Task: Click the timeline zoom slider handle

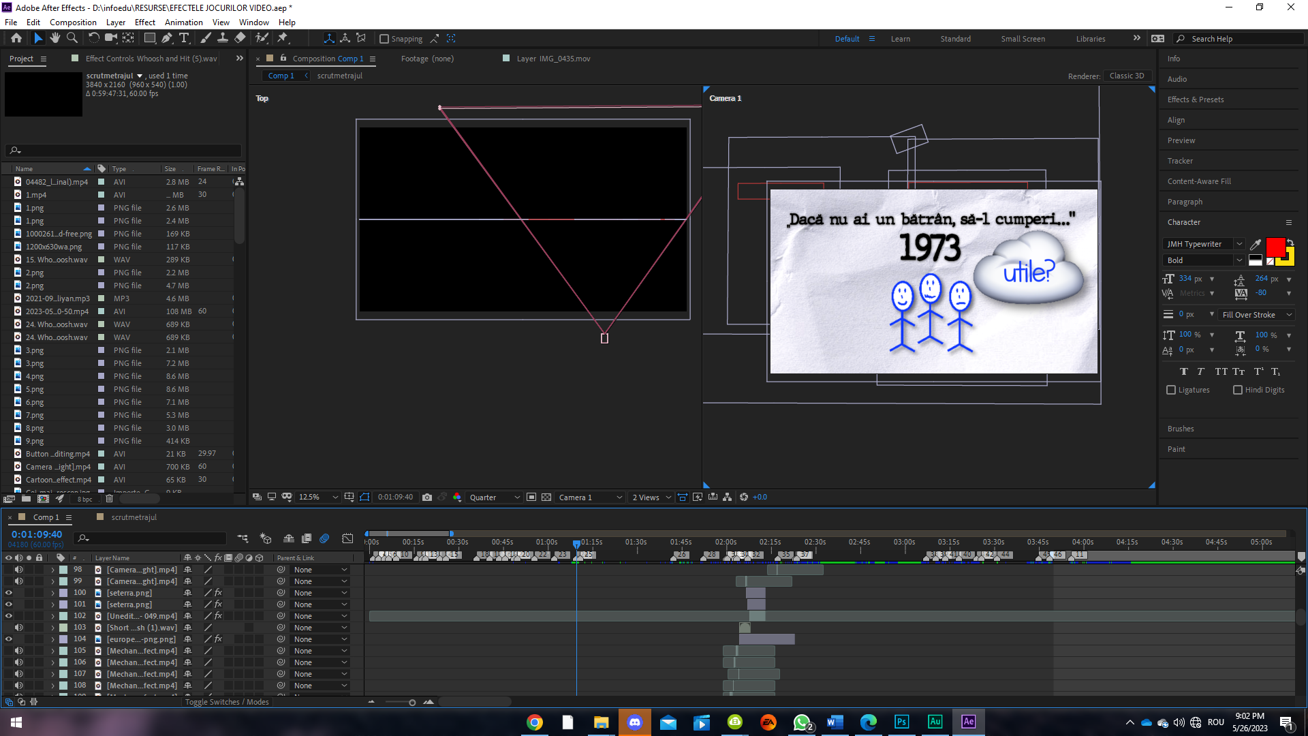Action: (412, 703)
